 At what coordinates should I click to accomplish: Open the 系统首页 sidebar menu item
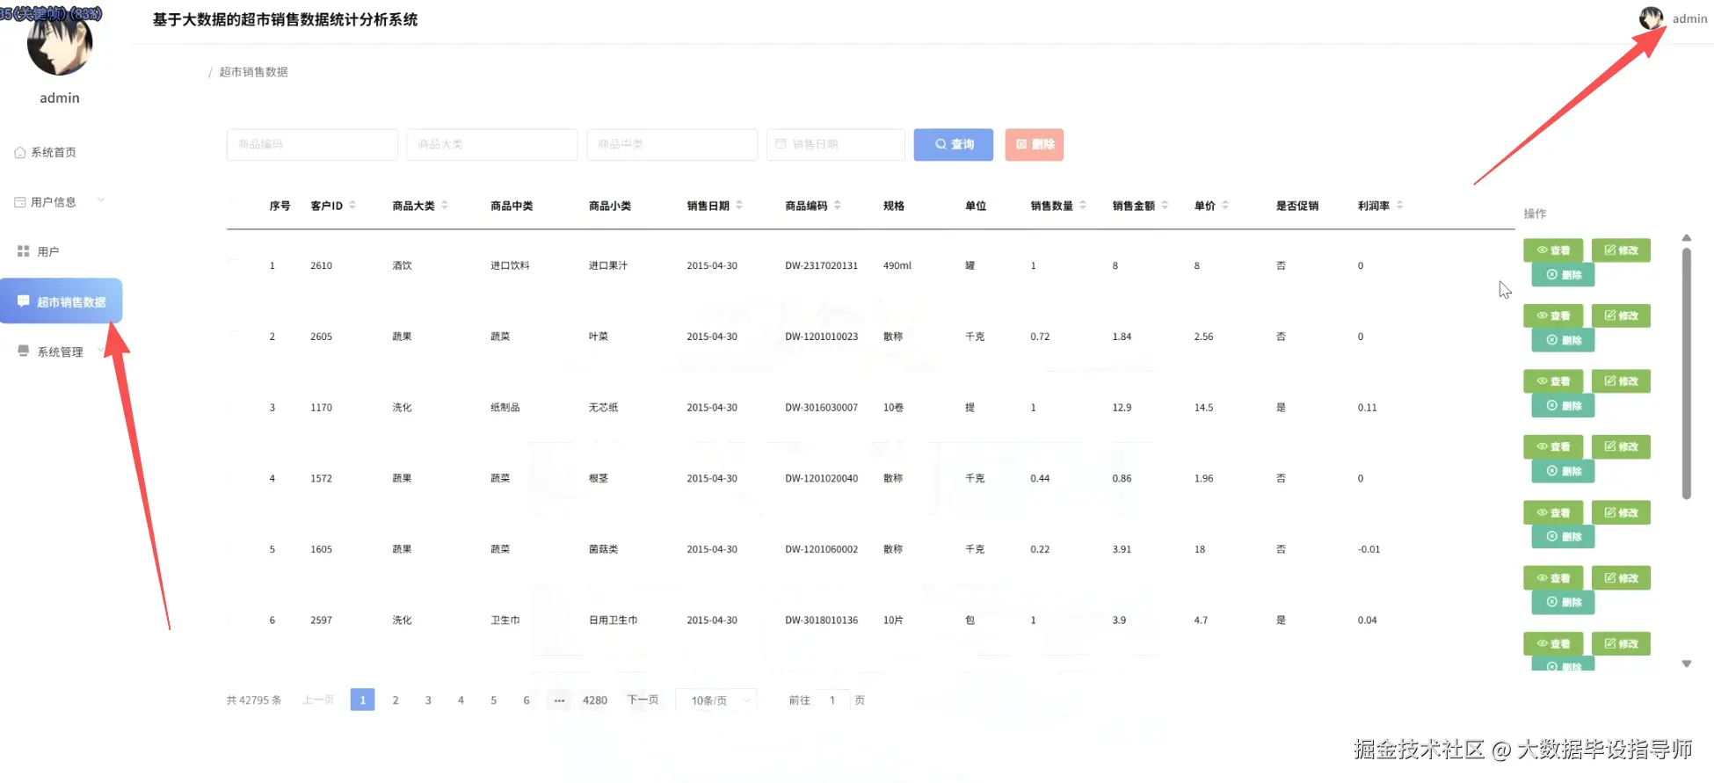[46, 152]
